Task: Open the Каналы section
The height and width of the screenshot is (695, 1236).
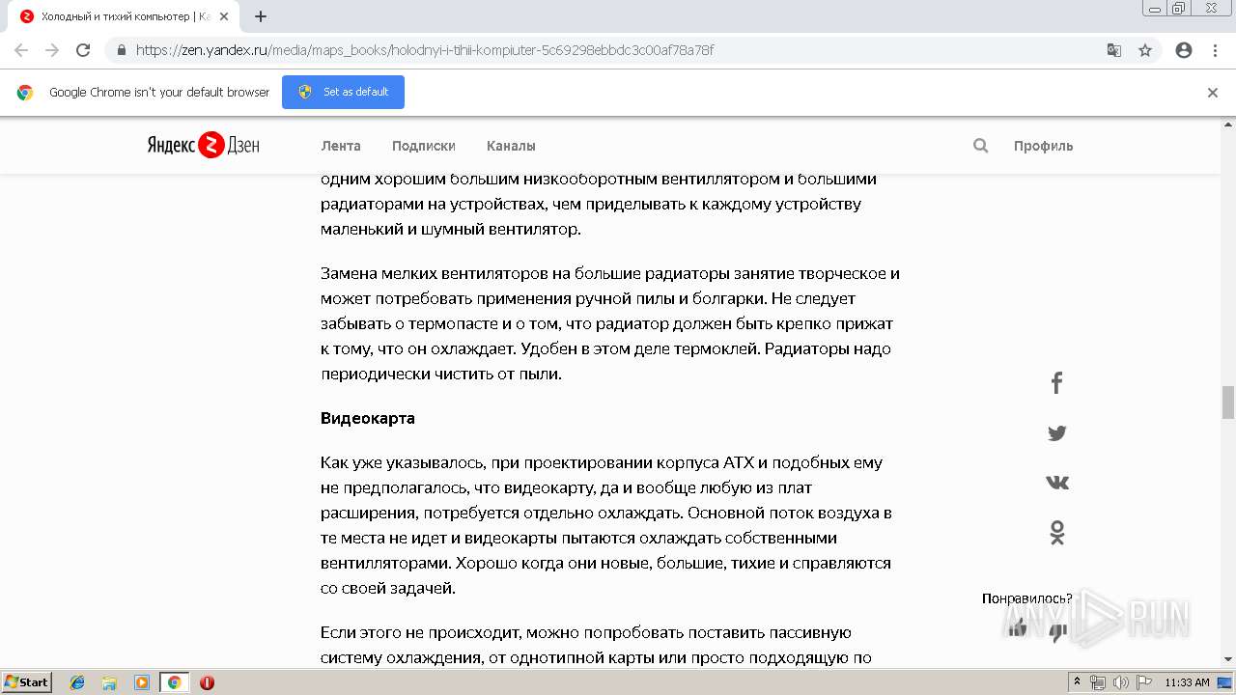Action: click(x=511, y=146)
